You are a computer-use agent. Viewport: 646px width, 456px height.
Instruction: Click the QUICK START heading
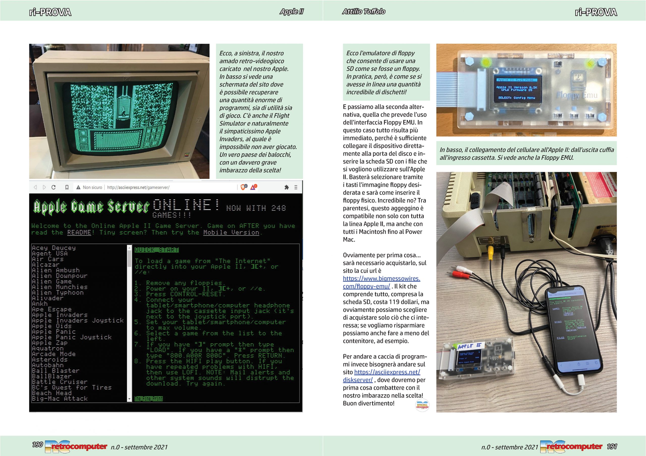(157, 250)
